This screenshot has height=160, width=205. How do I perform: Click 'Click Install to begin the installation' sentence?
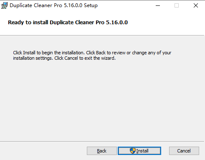(x=49, y=53)
